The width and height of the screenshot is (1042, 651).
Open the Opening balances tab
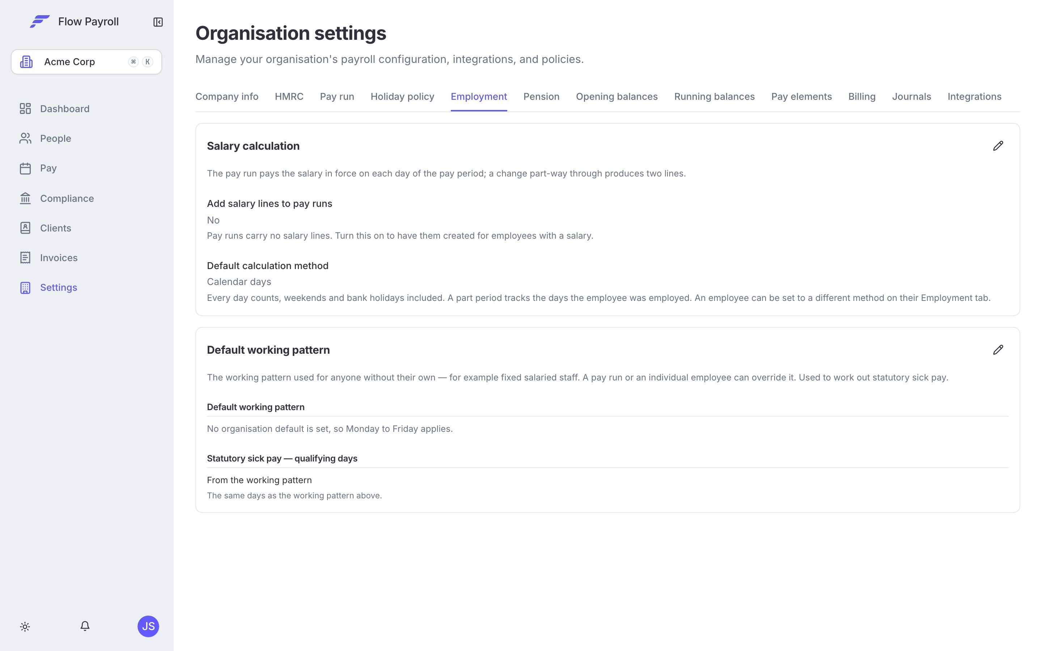pyautogui.click(x=617, y=97)
